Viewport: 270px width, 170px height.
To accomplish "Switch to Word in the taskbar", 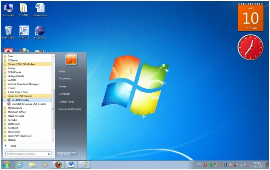I will [x=71, y=165].
